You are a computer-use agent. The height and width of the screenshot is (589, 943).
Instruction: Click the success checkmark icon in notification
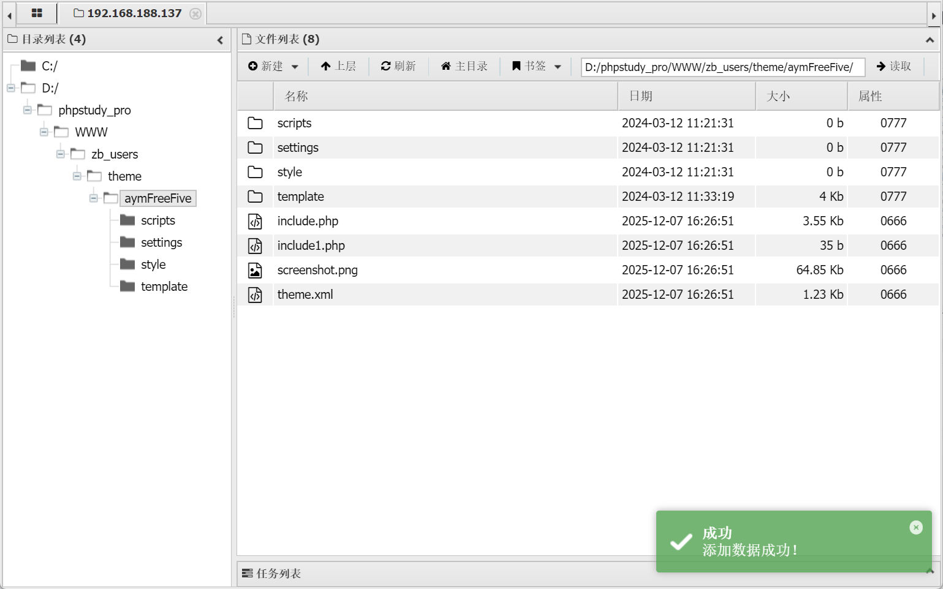point(681,542)
